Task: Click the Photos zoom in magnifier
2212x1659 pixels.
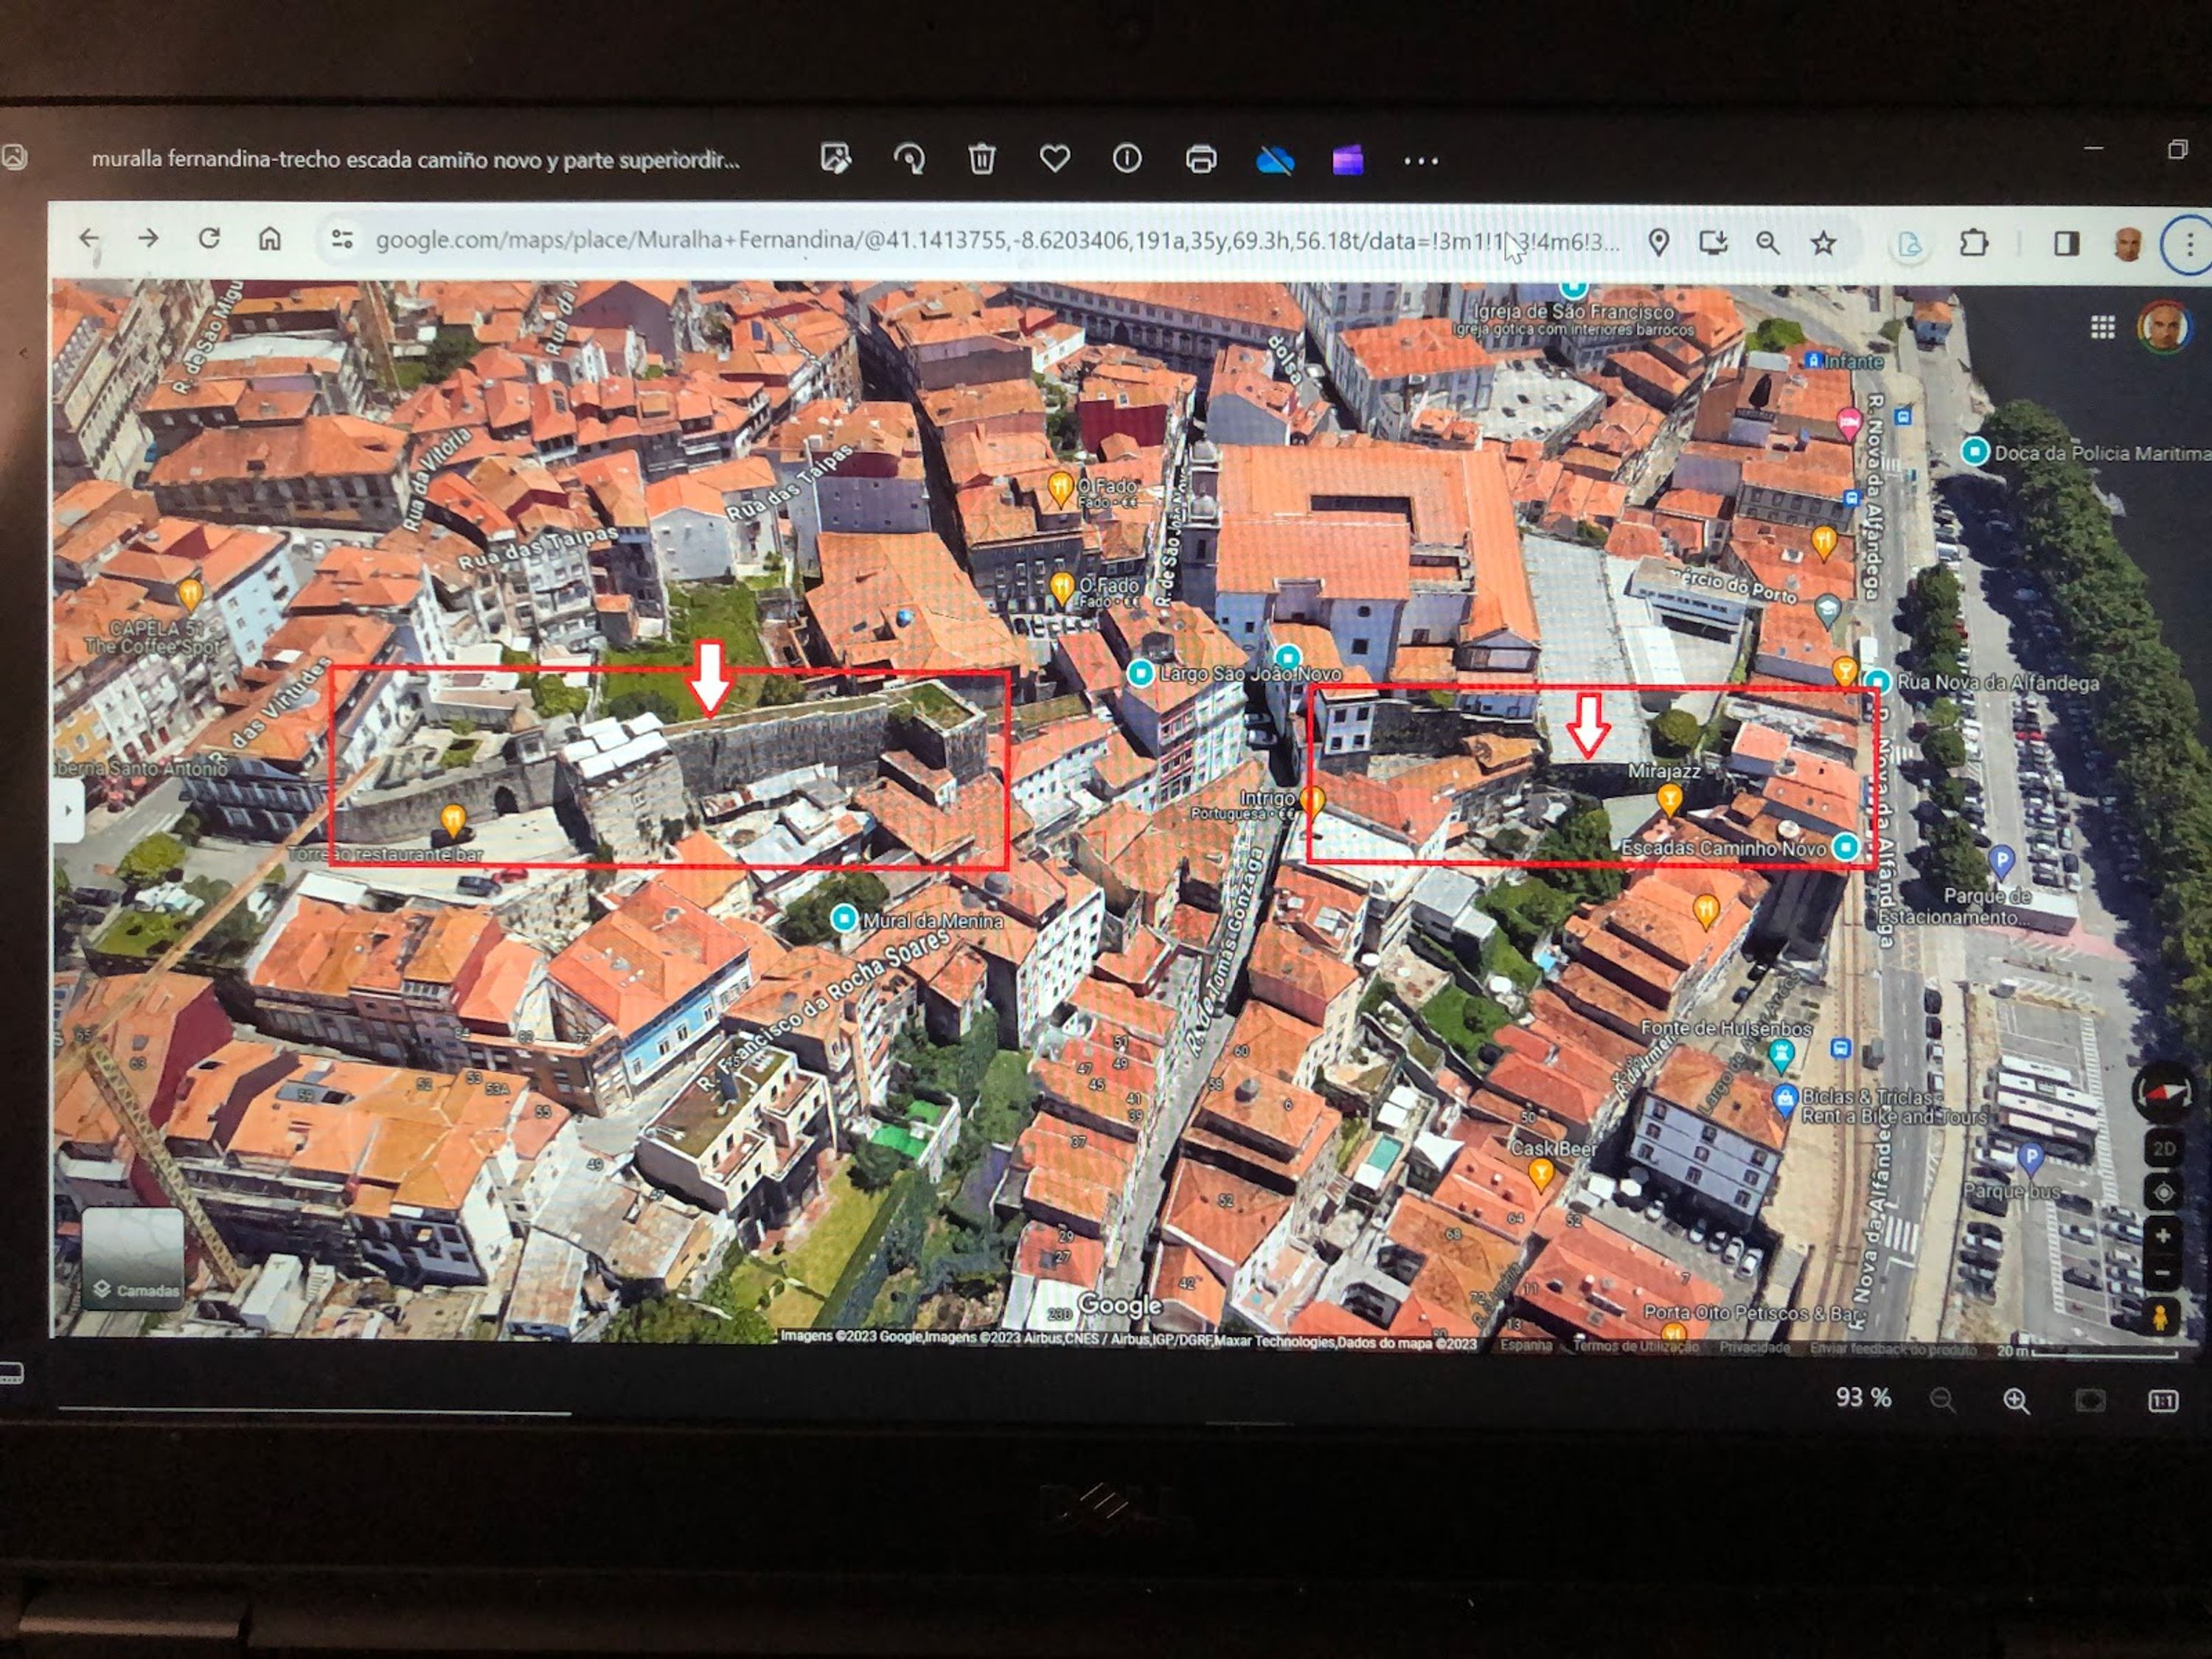Action: pyautogui.click(x=2016, y=1401)
